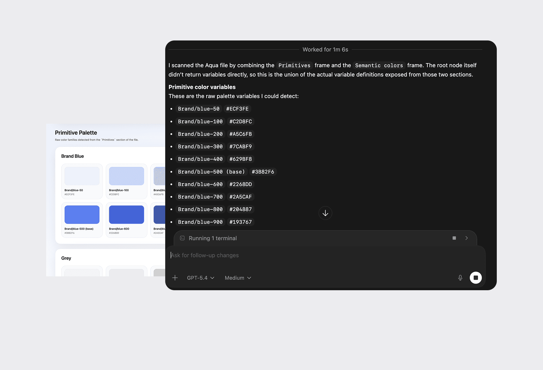The width and height of the screenshot is (543, 370).
Task: Select the #2A5CAF hex value in chat
Action: point(241,197)
